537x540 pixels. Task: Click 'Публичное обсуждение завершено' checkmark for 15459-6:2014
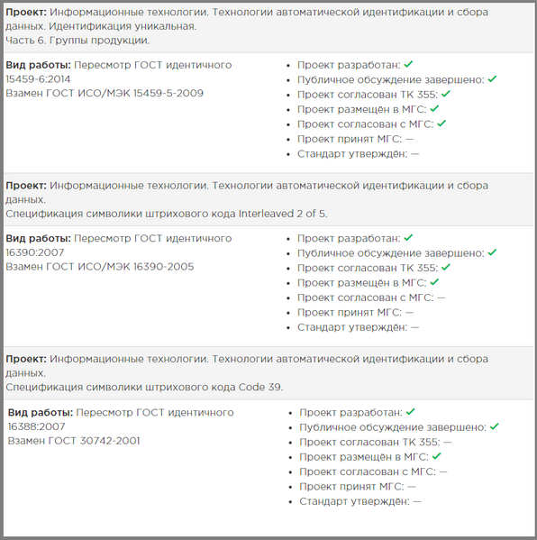click(492, 79)
